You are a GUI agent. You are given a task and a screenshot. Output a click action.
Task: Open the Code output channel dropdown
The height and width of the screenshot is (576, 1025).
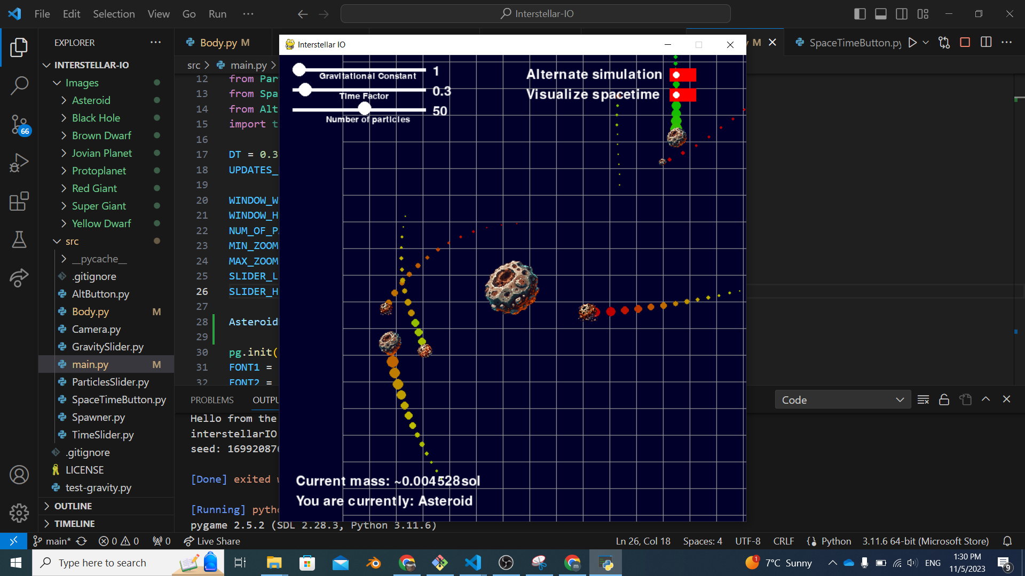(842, 400)
